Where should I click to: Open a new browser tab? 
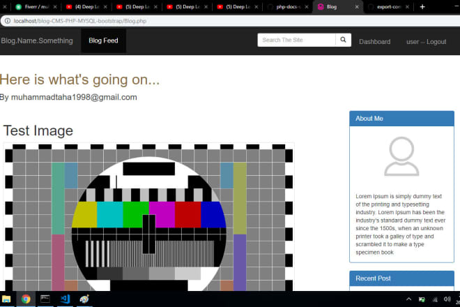(x=422, y=7)
